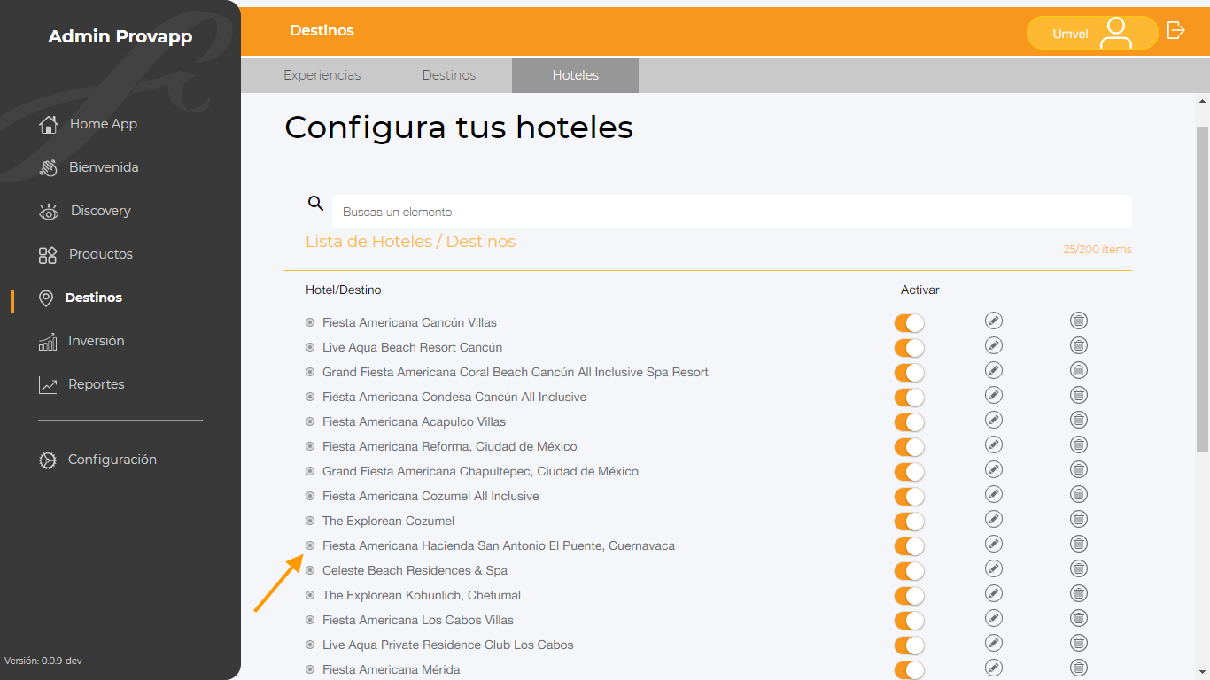
Task: Delete Fiesta Americana Acapulco Villas
Action: point(1079,420)
